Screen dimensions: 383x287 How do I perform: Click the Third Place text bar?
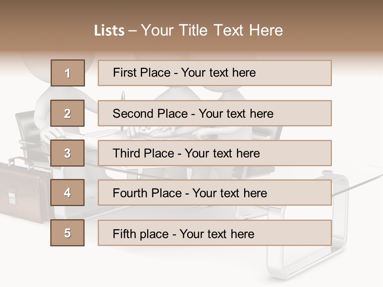(x=215, y=153)
